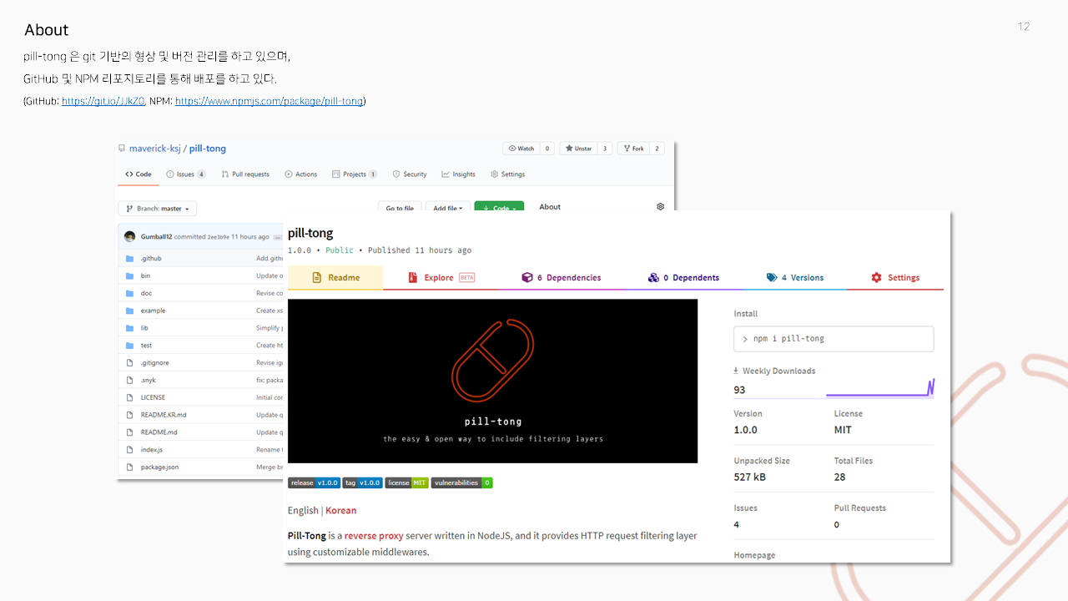Click the pill-tong capsule logo banner
Screen dimensions: 1068x601
492,381
